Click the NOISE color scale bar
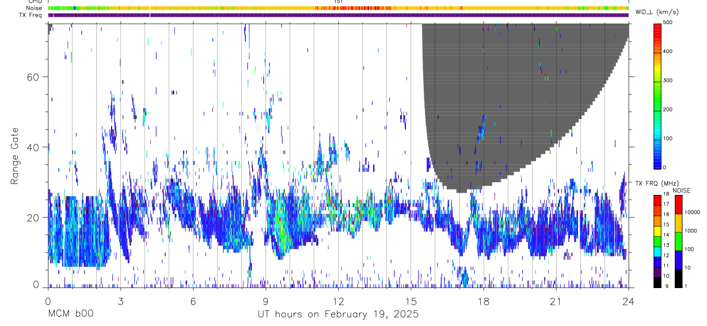Viewport: 707px width, 326px height. point(679,240)
